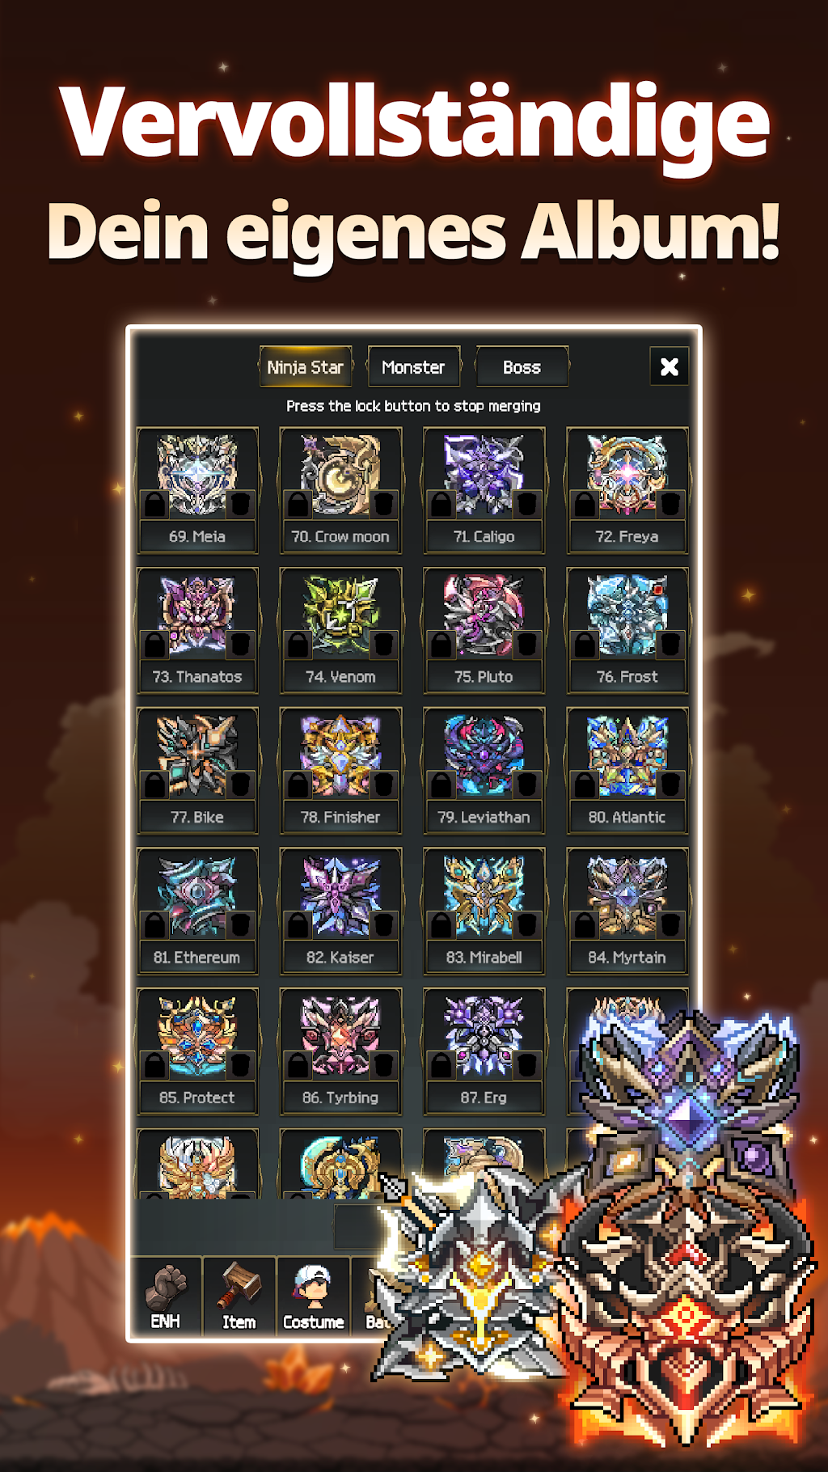Viewport: 828px width, 1472px height.
Task: Select the 79. Leviathan ninja star
Action: coord(484,771)
